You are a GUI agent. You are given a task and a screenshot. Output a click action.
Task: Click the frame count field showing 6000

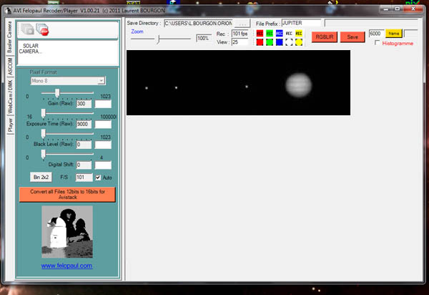click(376, 34)
